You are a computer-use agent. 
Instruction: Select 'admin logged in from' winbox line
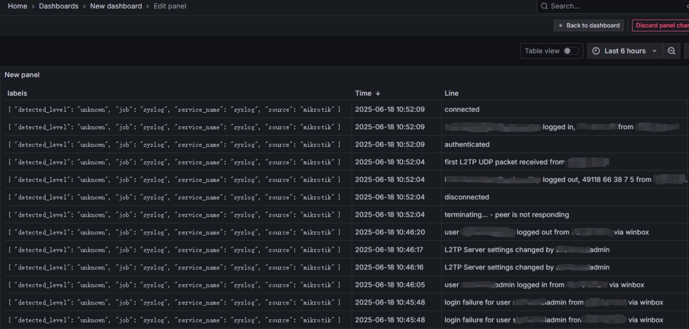544,284
